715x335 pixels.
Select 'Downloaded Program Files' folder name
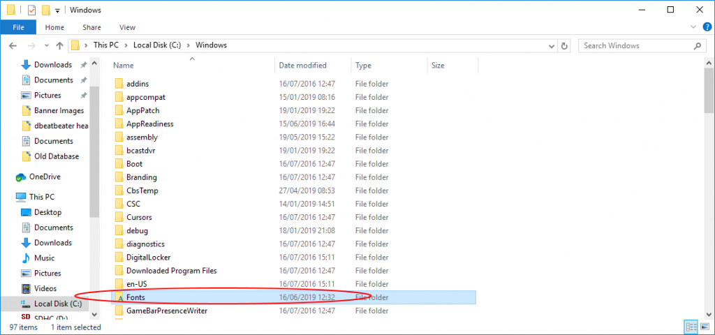coord(172,271)
